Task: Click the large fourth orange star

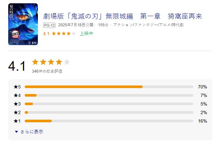Action: pyautogui.click(x=59, y=62)
